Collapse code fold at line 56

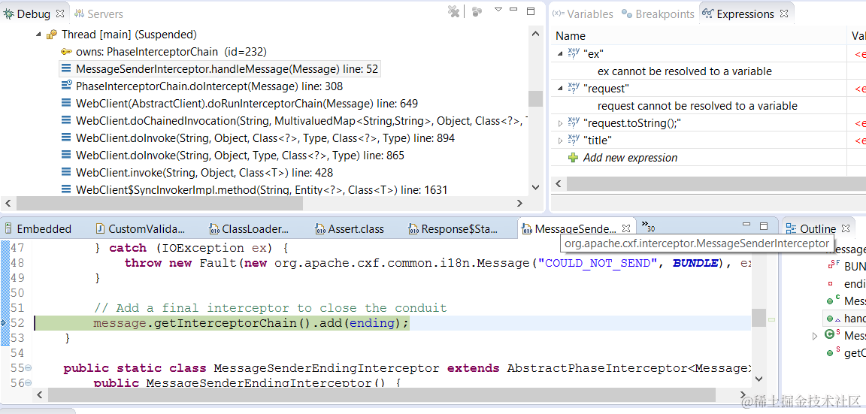[28, 382]
